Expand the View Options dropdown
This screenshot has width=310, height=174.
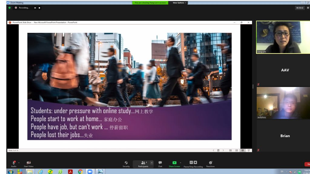179,3
